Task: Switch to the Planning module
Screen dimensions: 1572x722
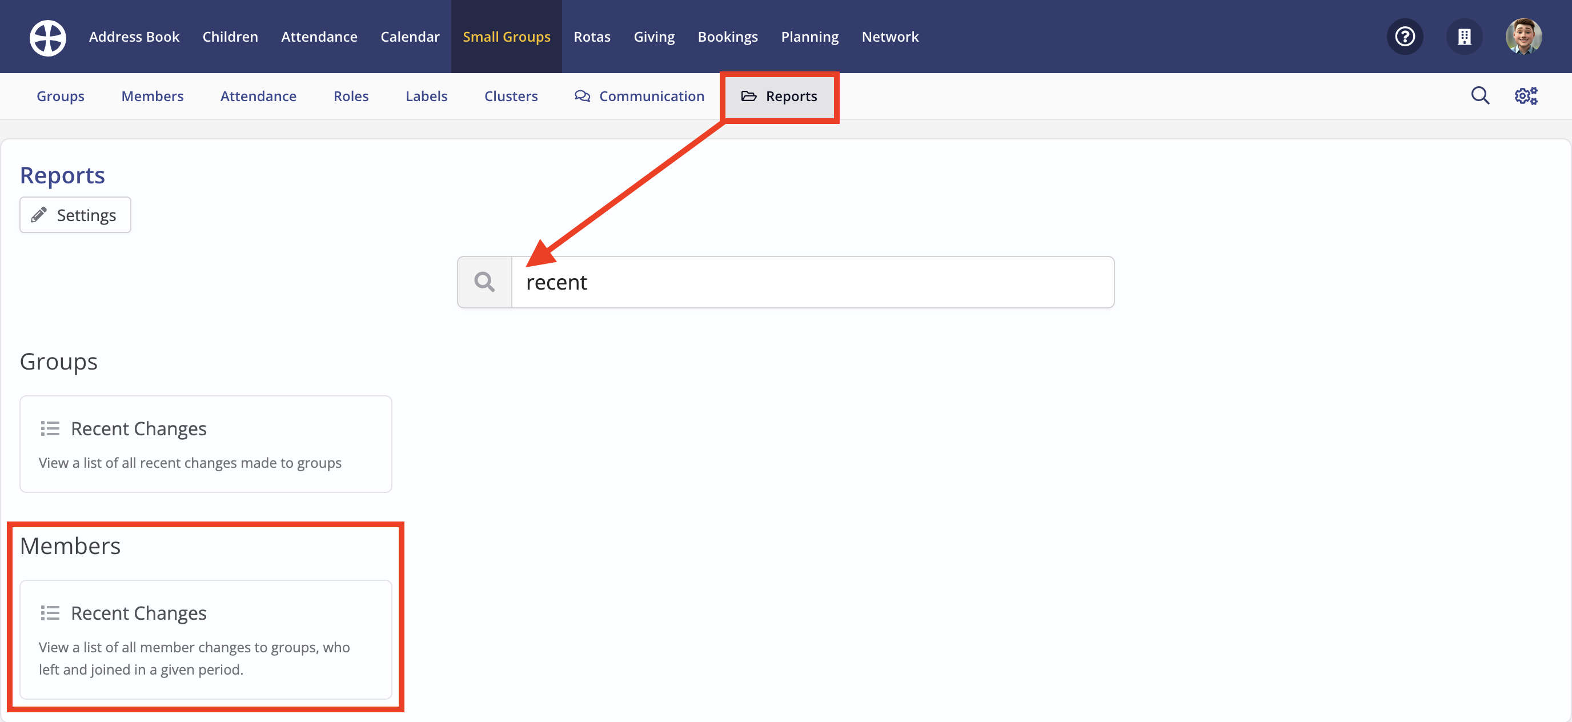Action: (810, 37)
